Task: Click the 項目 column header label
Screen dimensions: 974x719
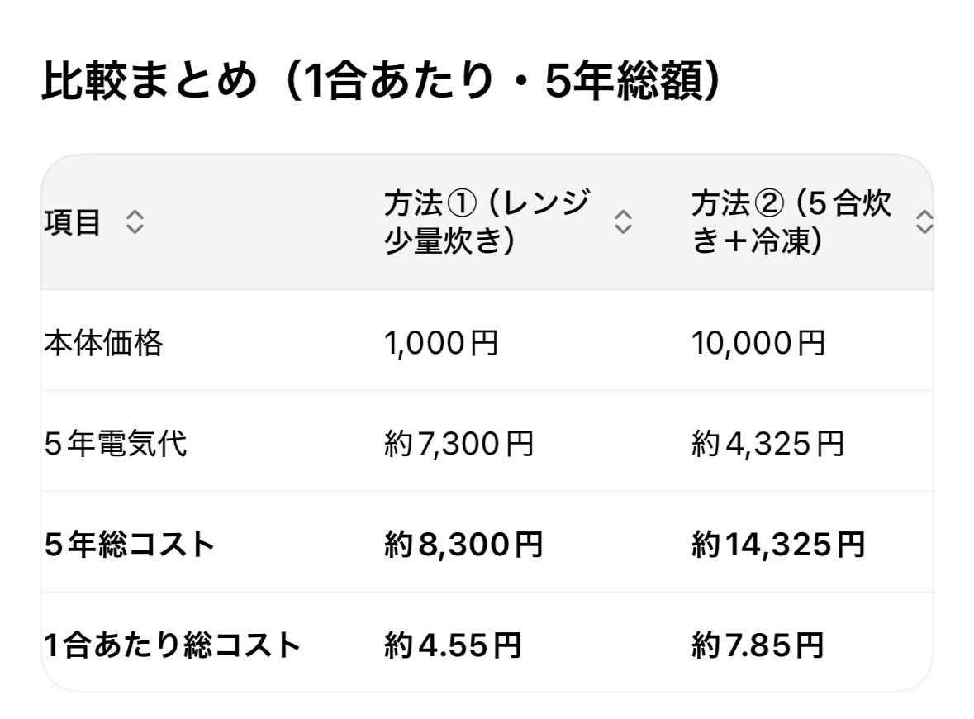Action: pos(73,221)
